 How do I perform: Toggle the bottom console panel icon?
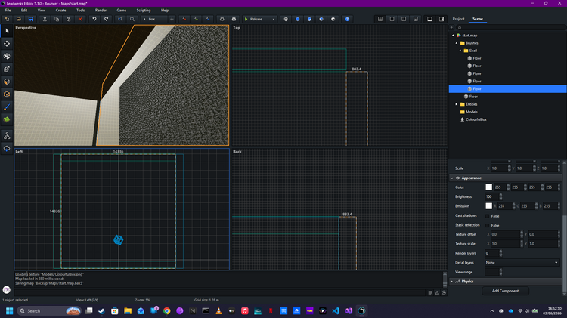(x=429, y=19)
